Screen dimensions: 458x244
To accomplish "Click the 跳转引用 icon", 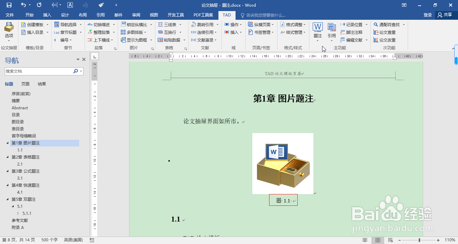I will 194,25.
